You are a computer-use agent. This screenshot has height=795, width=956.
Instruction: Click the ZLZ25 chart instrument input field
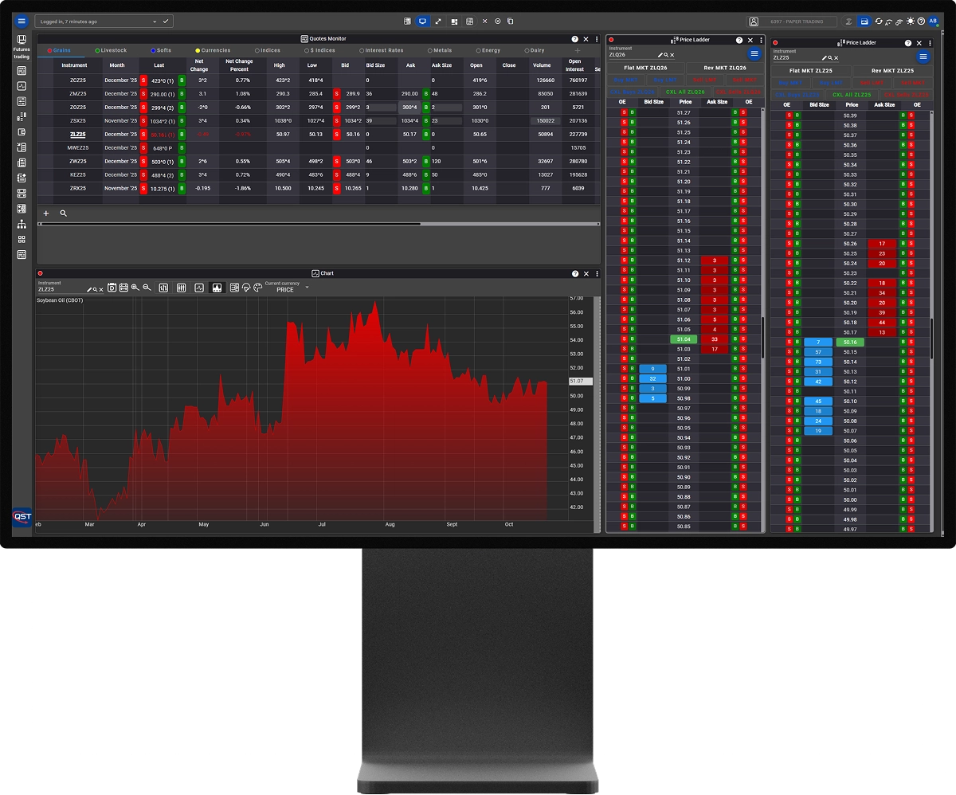[60, 289]
